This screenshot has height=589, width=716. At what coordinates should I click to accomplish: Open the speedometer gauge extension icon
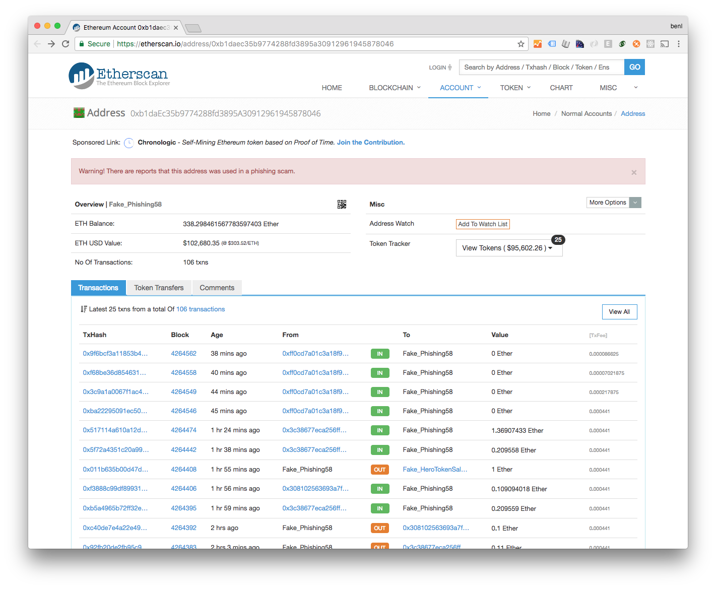pos(580,44)
